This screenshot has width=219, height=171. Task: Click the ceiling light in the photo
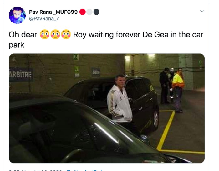click(x=127, y=58)
